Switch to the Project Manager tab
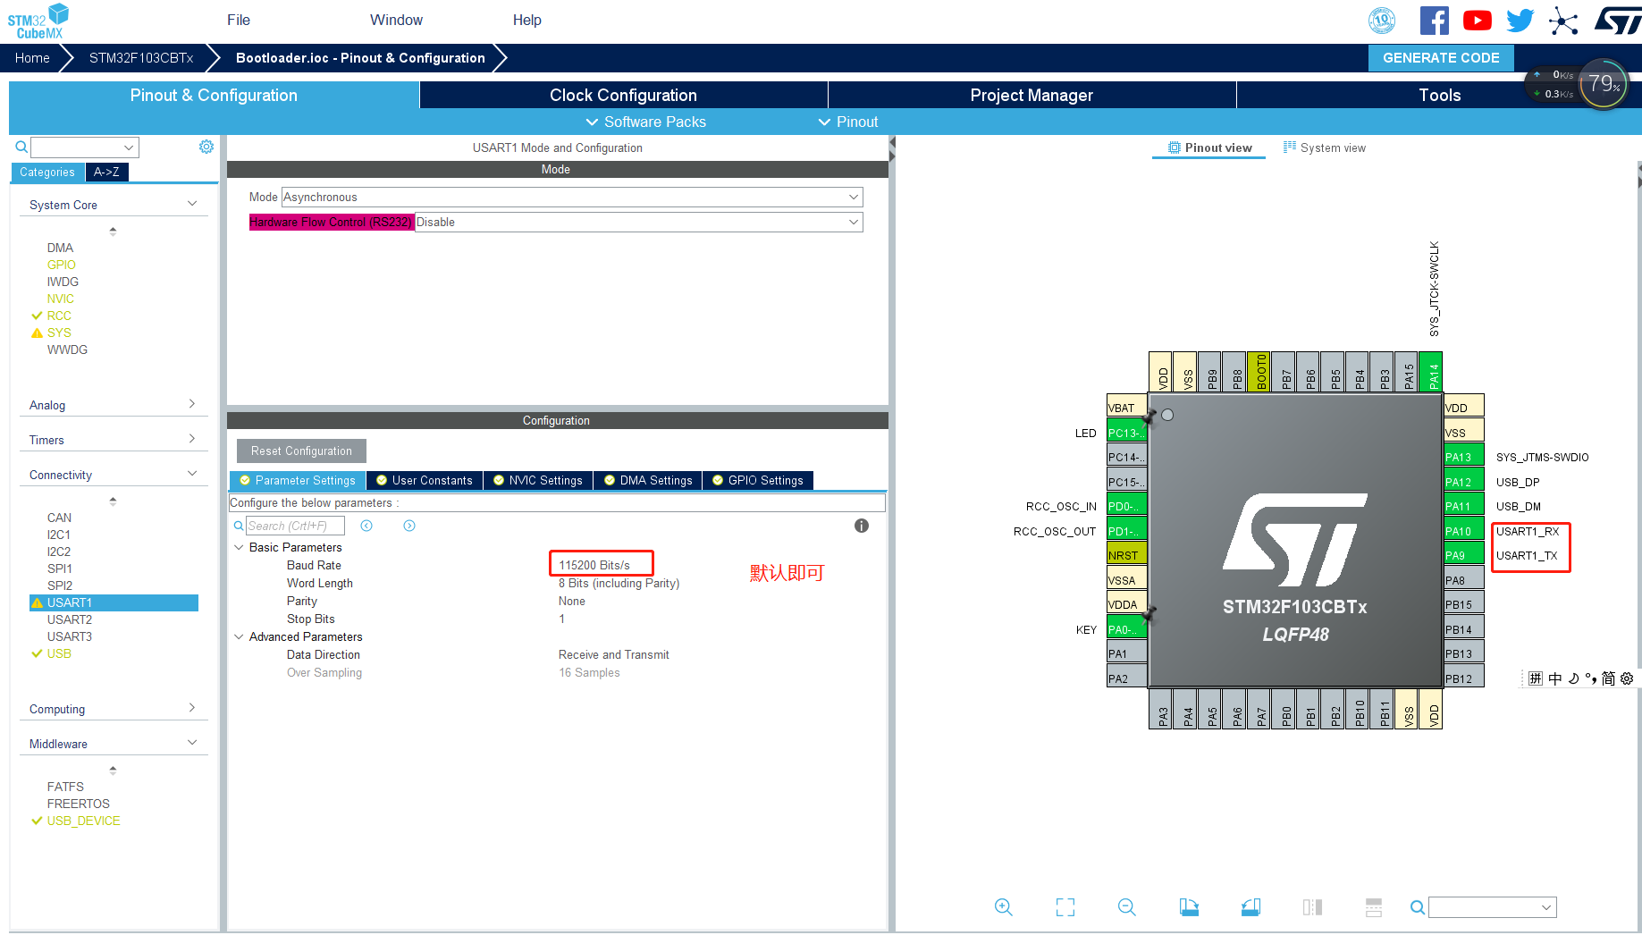This screenshot has width=1642, height=935. coord(1032,95)
